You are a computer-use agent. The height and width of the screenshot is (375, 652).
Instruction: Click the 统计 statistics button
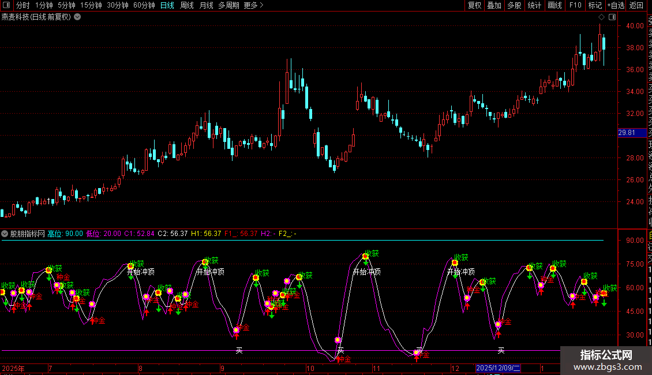[534, 5]
